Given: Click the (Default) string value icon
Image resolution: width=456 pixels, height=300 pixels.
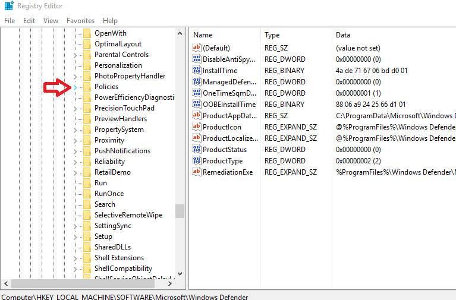Looking at the screenshot, I should tap(197, 48).
